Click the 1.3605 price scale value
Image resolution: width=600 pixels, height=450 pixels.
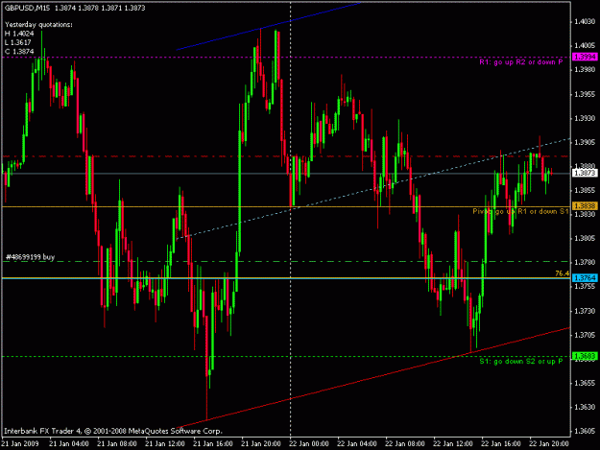585,431
